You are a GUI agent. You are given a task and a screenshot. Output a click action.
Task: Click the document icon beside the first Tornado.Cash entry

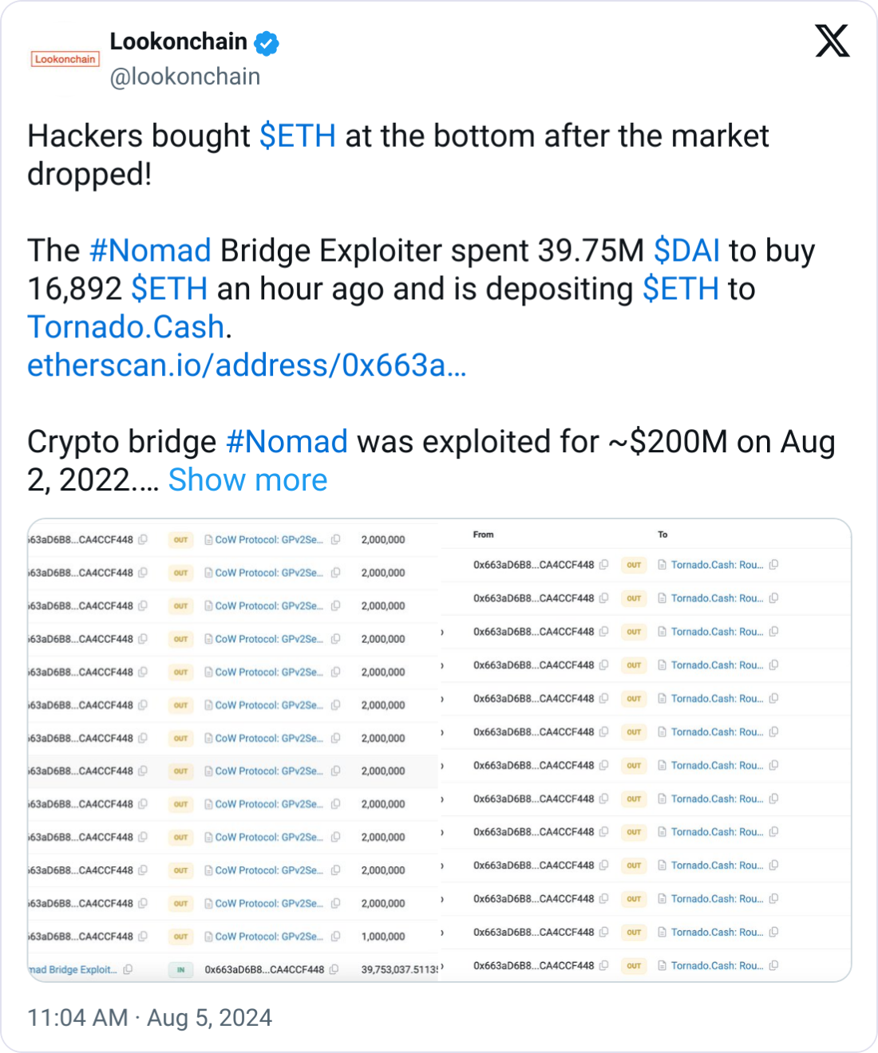(x=662, y=565)
